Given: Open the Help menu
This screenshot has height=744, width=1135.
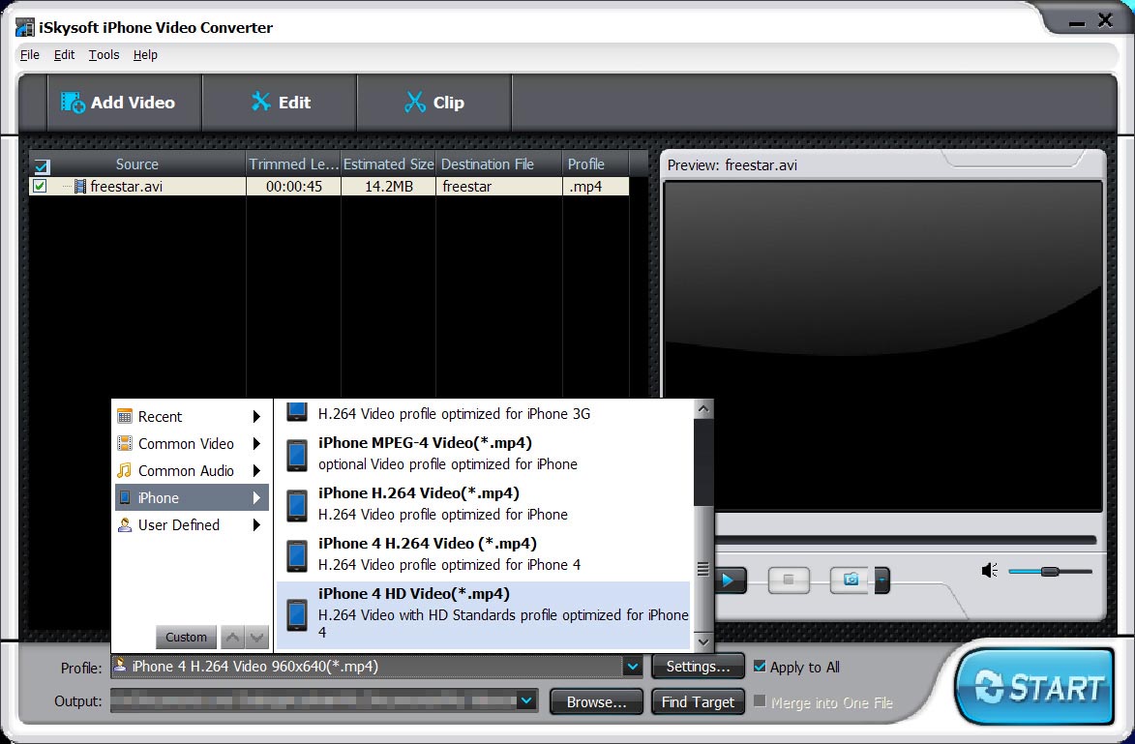Looking at the screenshot, I should [145, 55].
